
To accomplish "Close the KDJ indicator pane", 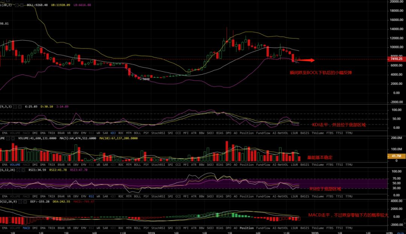I will (20, 107).
